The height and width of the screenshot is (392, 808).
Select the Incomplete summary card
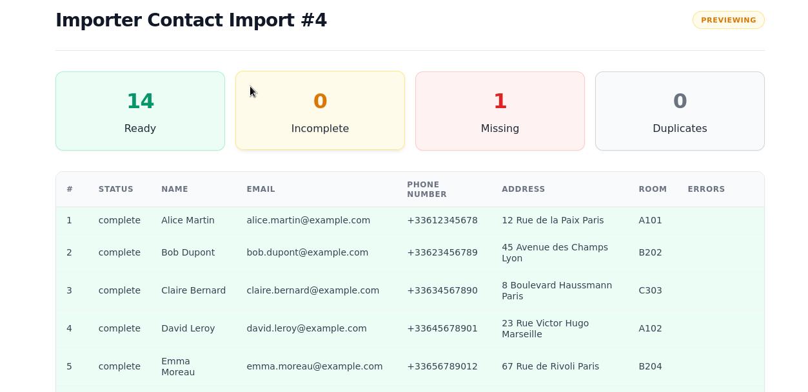coord(320,111)
